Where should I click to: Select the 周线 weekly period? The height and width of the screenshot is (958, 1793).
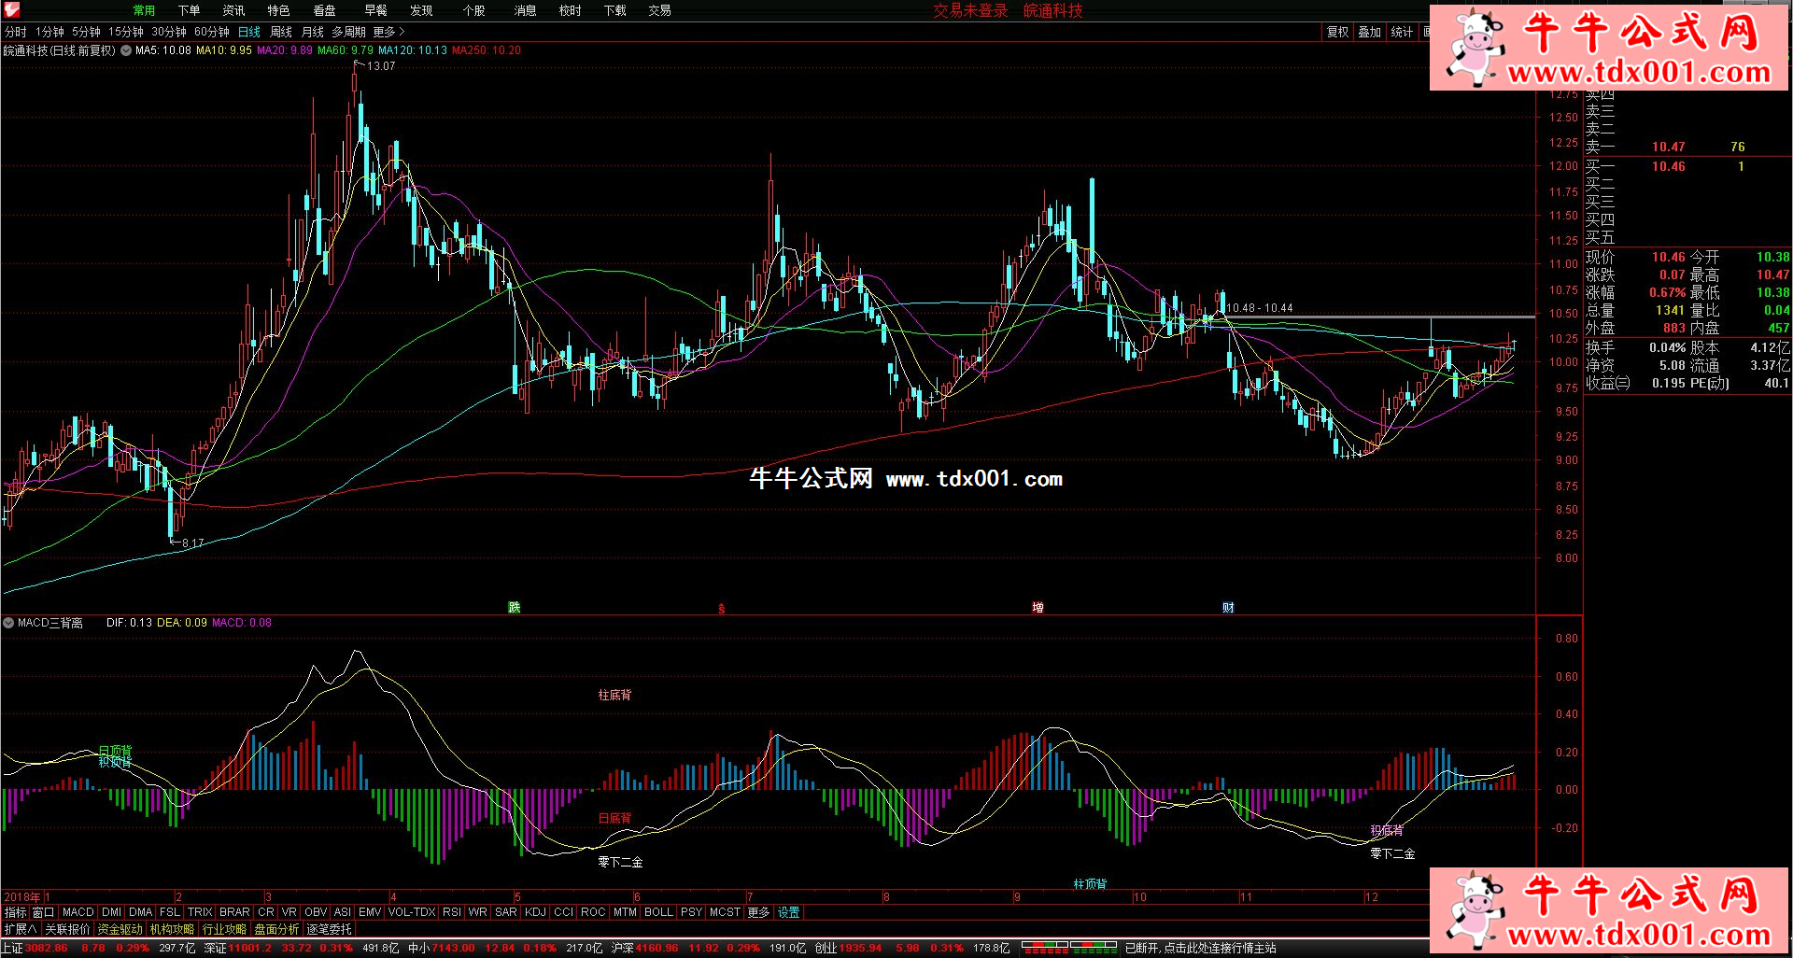pyautogui.click(x=281, y=32)
